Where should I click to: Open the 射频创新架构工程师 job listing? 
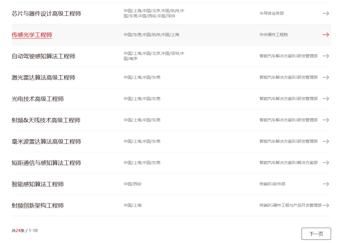pos(37,206)
